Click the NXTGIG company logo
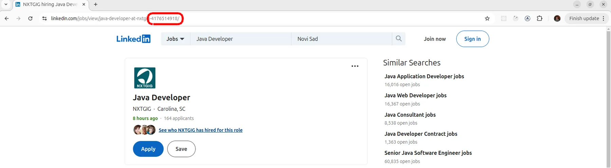The width and height of the screenshot is (611, 168). click(145, 78)
